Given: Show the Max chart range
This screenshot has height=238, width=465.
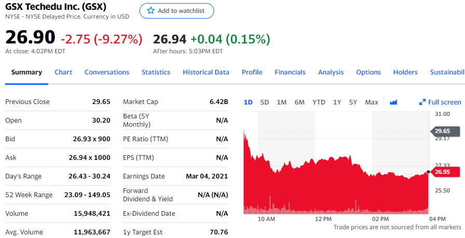Looking at the screenshot, I should [x=372, y=102].
